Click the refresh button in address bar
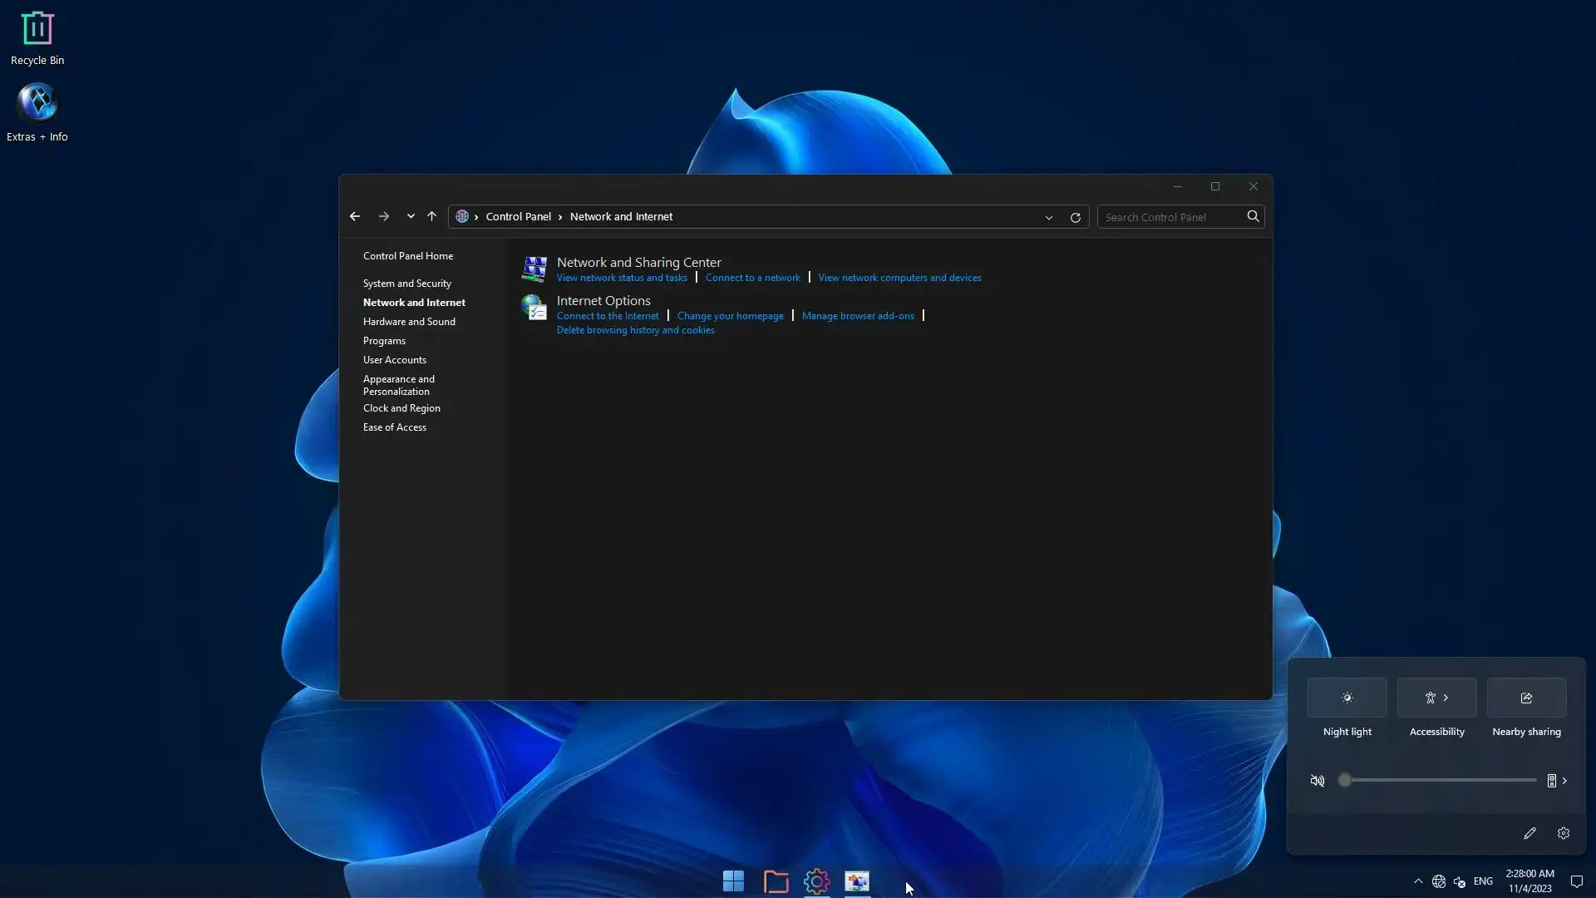The height and width of the screenshot is (898, 1596). click(x=1075, y=217)
